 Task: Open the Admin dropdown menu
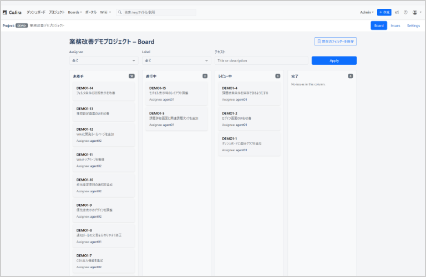click(x=367, y=12)
